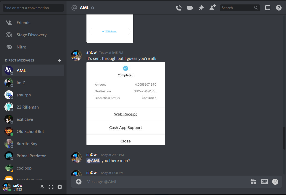The image size is (286, 195).
Task: Open User Settings gear
Action: pyautogui.click(x=60, y=187)
